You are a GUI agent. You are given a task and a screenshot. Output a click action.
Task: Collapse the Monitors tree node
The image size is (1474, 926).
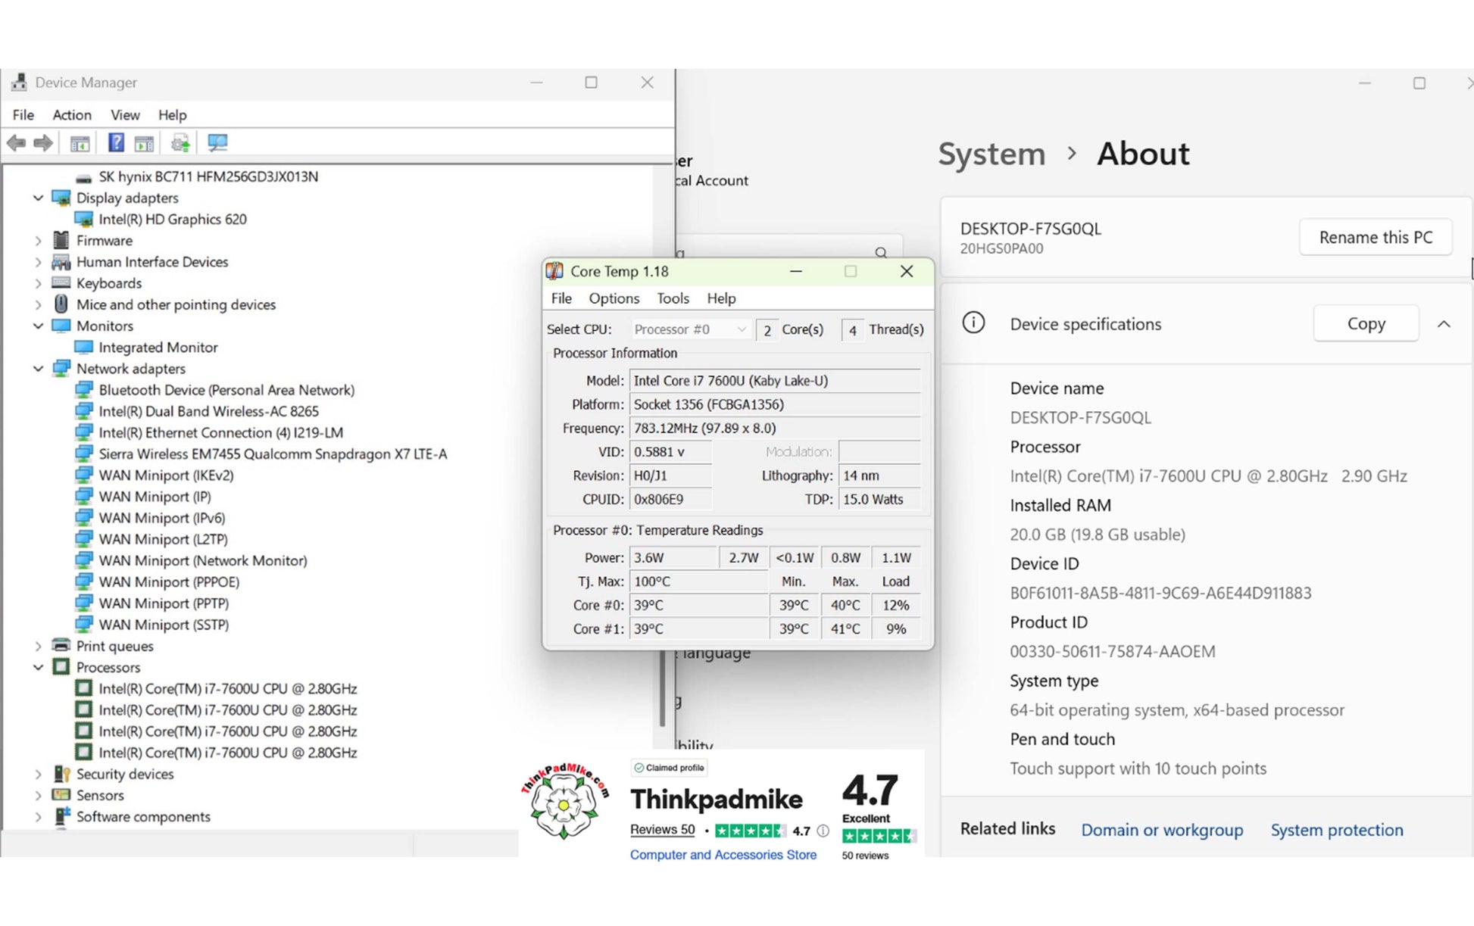(38, 326)
